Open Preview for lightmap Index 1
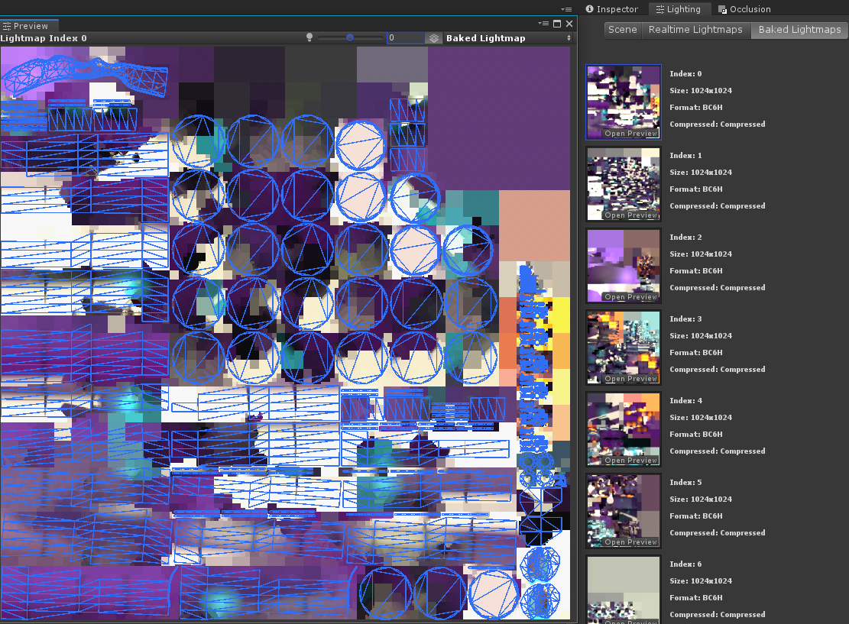This screenshot has width=849, height=624. click(630, 215)
